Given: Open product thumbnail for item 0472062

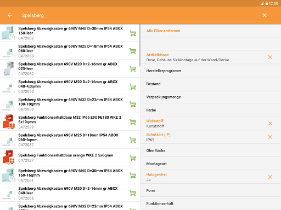Looking at the screenshot, I should (9, 33).
